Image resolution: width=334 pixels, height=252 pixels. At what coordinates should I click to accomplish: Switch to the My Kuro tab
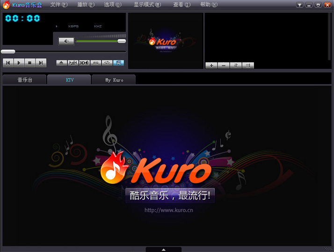[x=114, y=80]
